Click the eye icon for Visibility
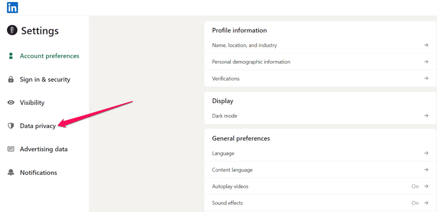 pyautogui.click(x=11, y=102)
